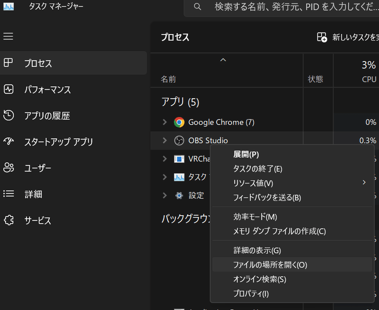Click 新しいタスクを実行 button
379x310 pixels.
[x=348, y=37]
